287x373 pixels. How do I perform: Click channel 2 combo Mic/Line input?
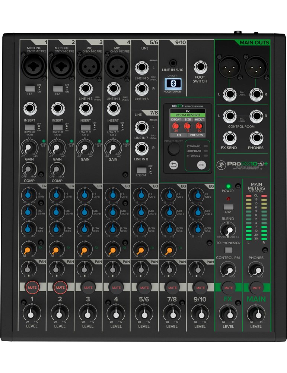pos(62,66)
